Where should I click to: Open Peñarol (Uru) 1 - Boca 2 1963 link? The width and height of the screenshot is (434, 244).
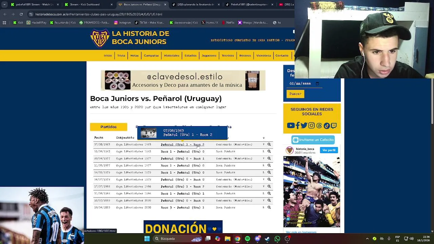[182, 144]
